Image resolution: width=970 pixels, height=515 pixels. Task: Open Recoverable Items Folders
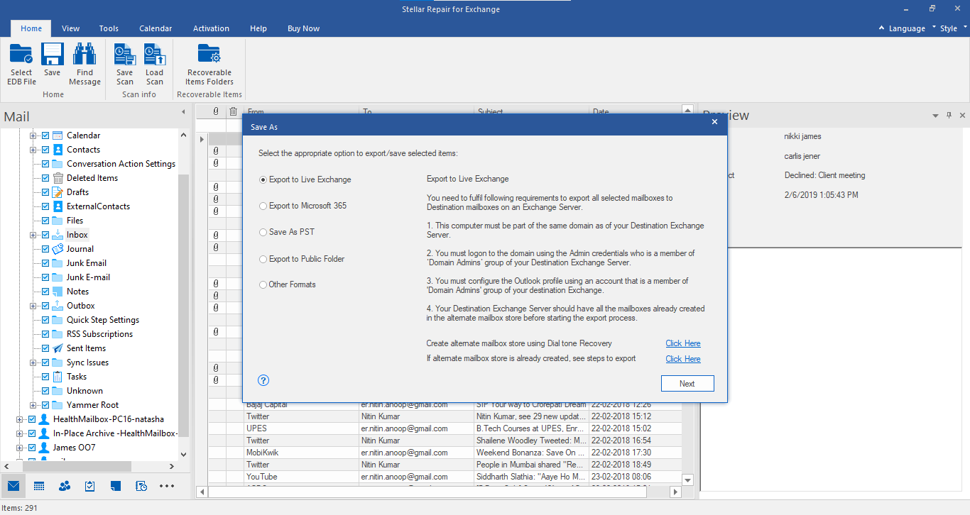(209, 65)
